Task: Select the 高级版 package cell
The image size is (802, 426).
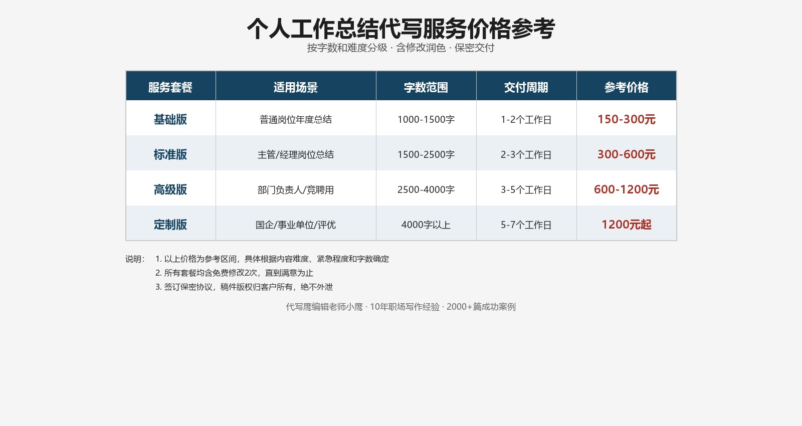Action: [170, 189]
